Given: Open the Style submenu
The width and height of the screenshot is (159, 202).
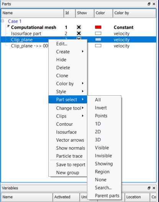Looking at the screenshot, I should click(68, 91).
